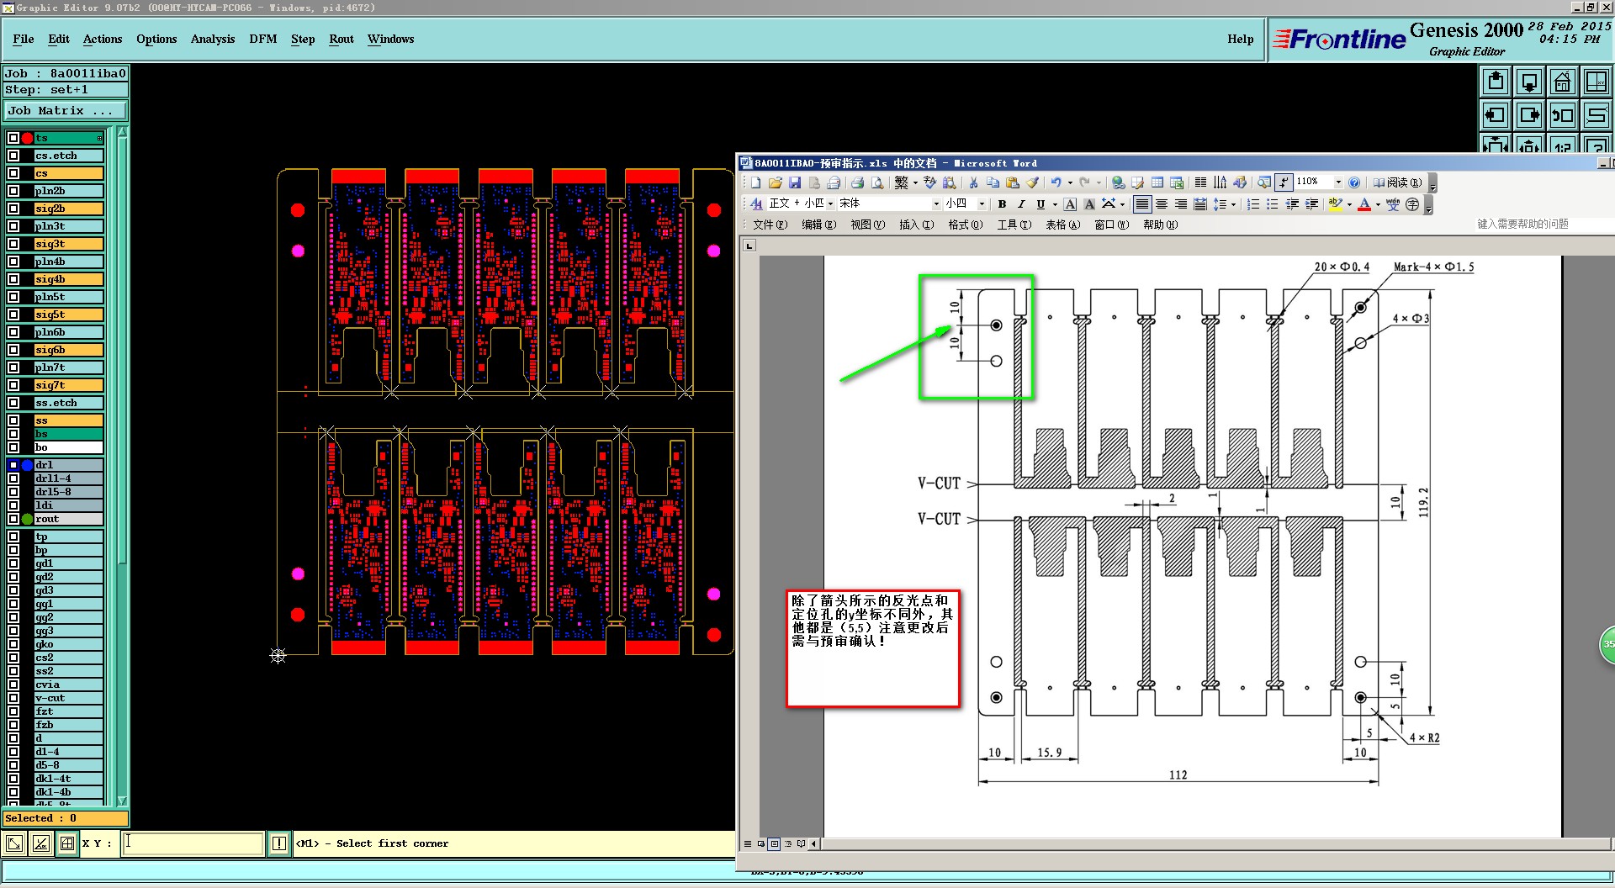The image size is (1615, 888).
Task: Select the cs layer name button
Action: [x=68, y=173]
